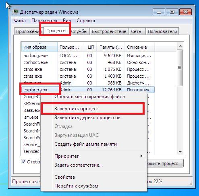Minimize the Task Manager window

coord(159,12)
